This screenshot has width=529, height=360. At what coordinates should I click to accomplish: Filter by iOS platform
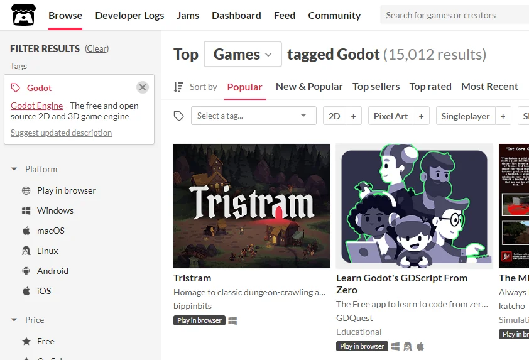pos(44,291)
